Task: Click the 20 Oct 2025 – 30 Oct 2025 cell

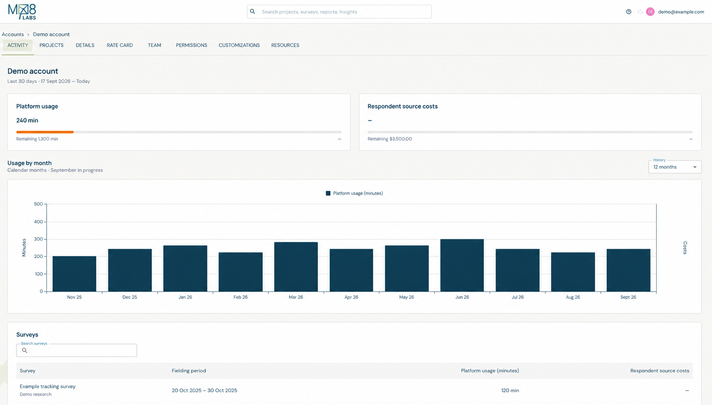Action: pos(205,390)
